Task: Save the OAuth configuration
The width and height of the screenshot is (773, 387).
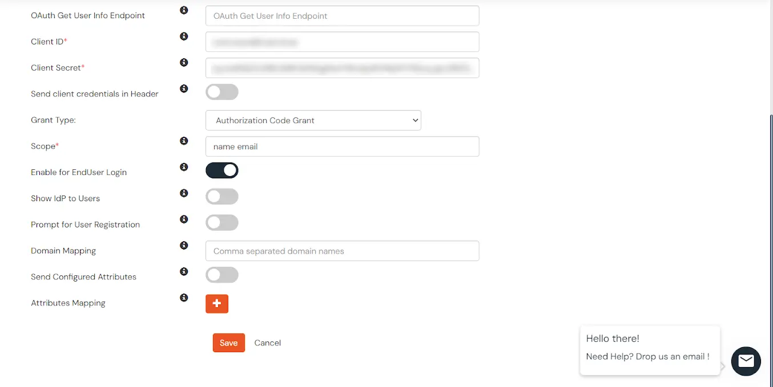Action: tap(228, 343)
